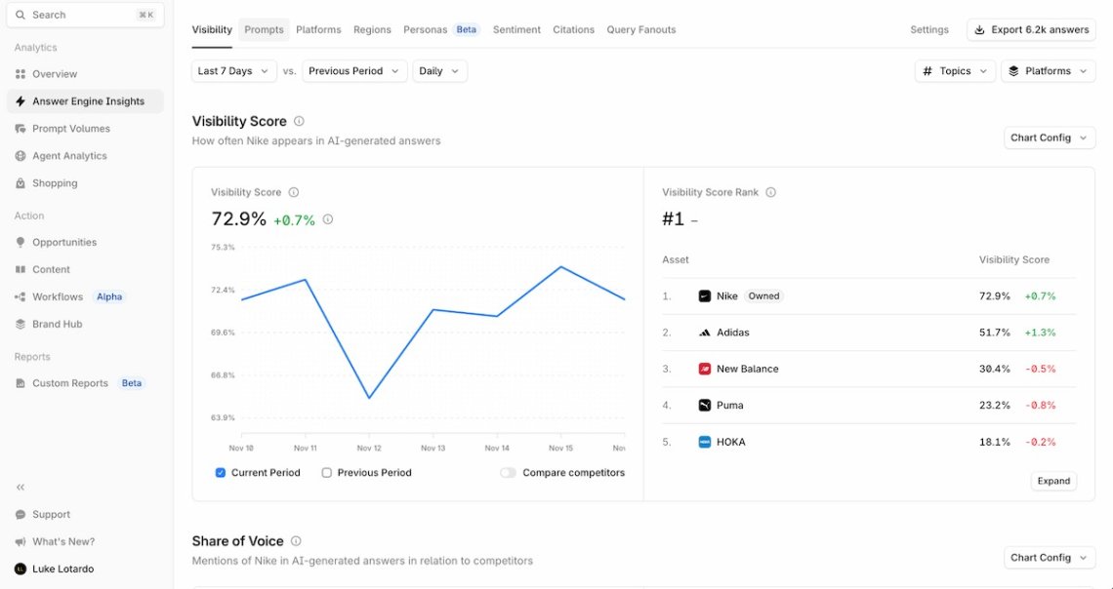1113x589 pixels.
Task: Click the Export 6.2k answers button
Action: point(1031,30)
